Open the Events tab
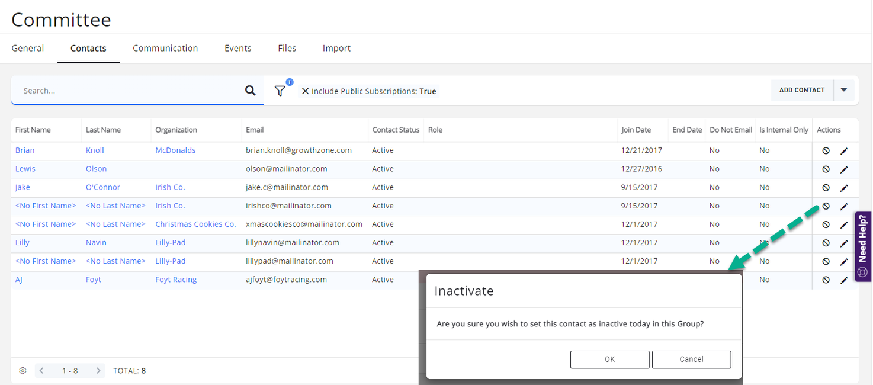Image resolution: width=873 pixels, height=385 pixels. click(238, 48)
